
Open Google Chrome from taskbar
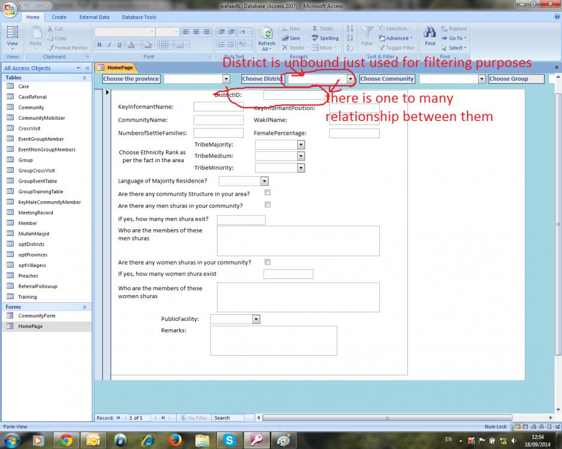pyautogui.click(x=66, y=440)
